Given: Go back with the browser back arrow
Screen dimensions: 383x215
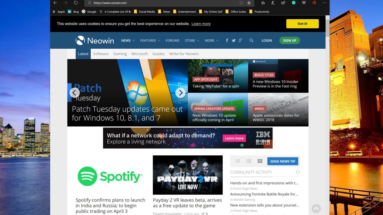Looking at the screenshot, I should pos(55,3).
